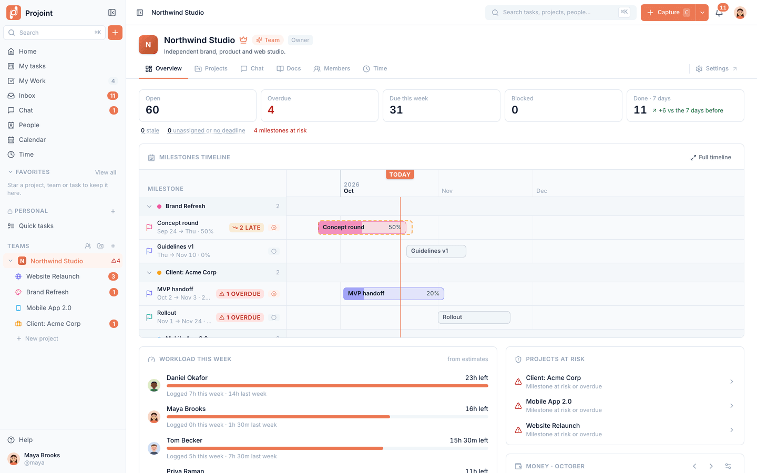The width and height of the screenshot is (757, 473).
Task: Open the notifications bell icon
Action: [x=719, y=13]
